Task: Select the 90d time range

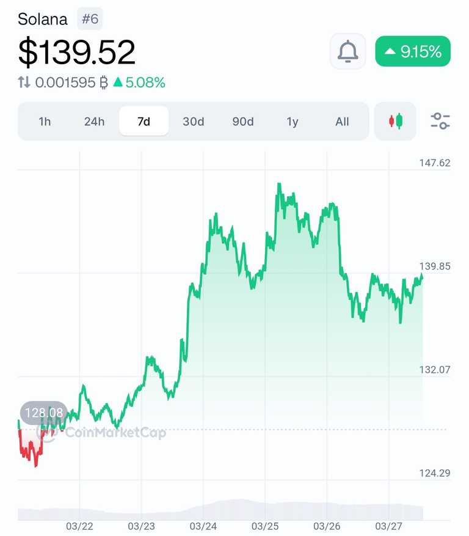Action: [243, 122]
